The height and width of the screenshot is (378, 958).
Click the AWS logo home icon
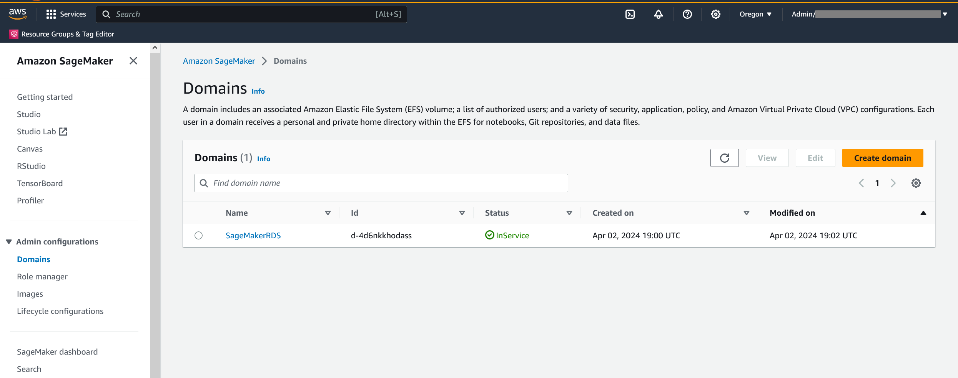point(18,14)
